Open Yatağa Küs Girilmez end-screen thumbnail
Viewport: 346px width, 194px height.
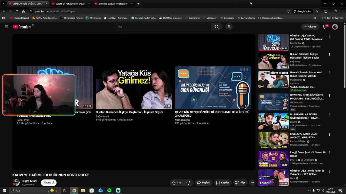point(134,88)
